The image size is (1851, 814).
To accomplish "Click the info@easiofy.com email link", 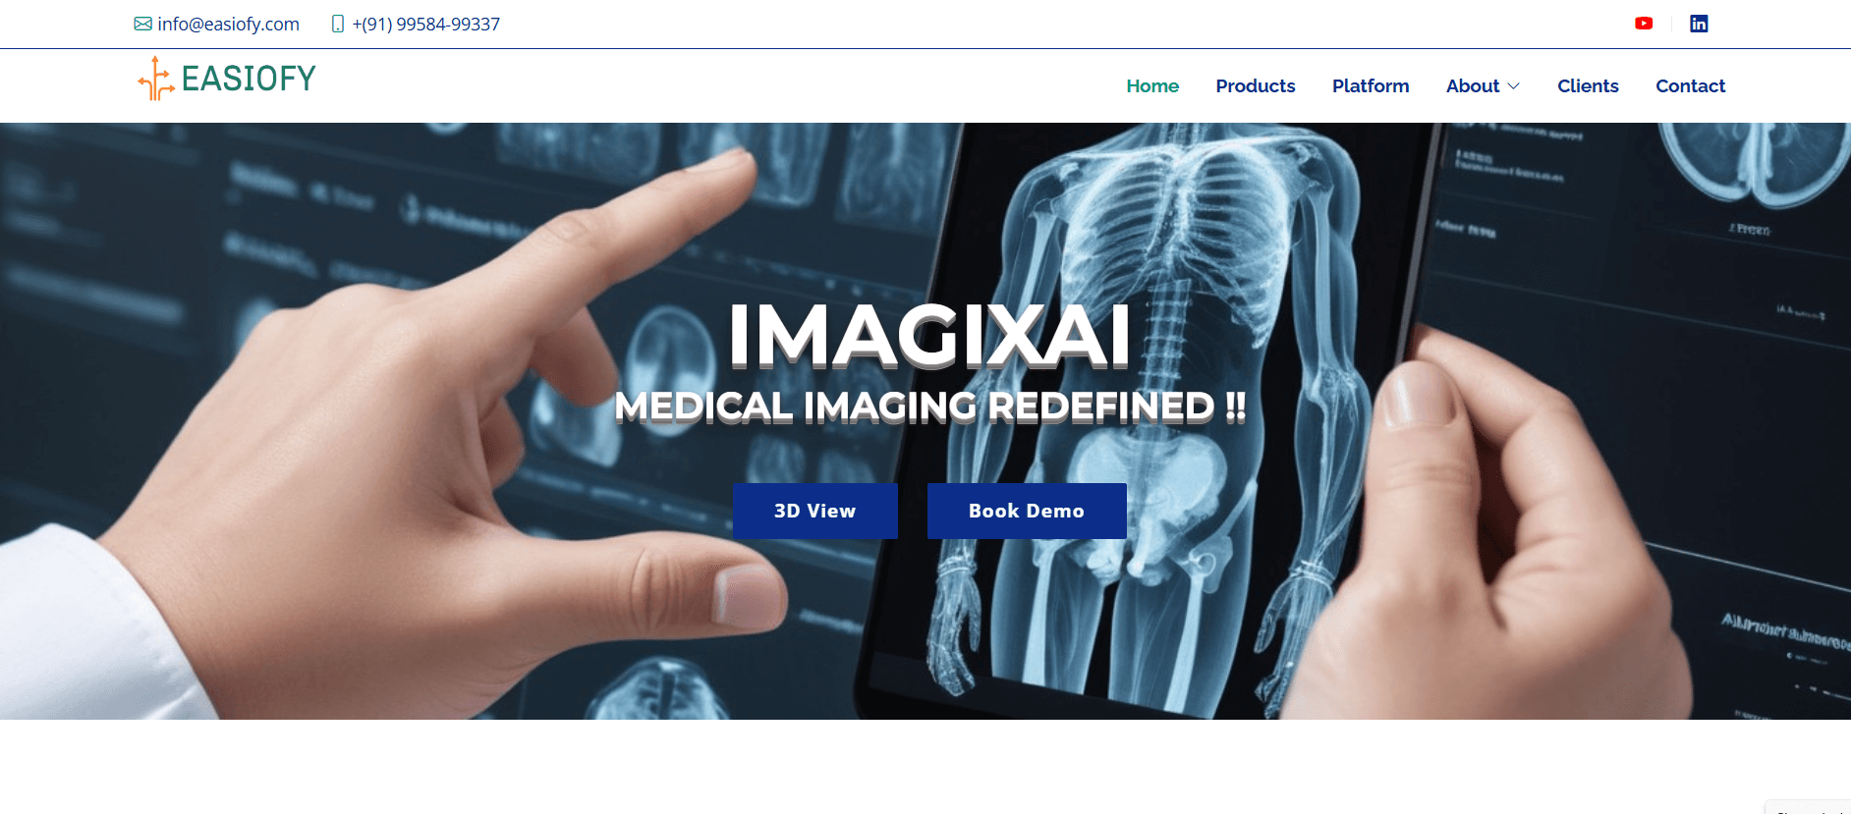I will 228,24.
